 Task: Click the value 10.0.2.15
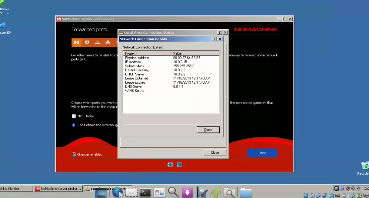coord(180,62)
